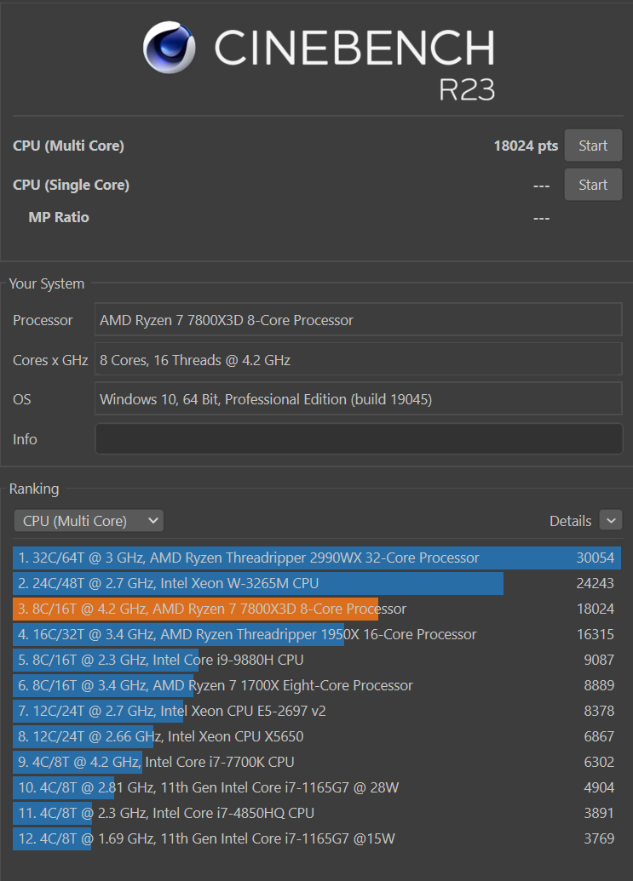Select the Xeon X5650 ranking row
This screenshot has width=633, height=881.
point(317,736)
